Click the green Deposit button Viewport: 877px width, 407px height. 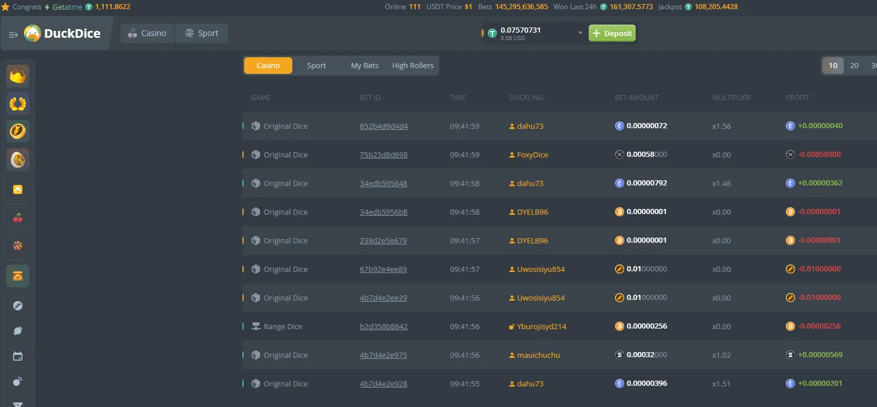click(612, 33)
